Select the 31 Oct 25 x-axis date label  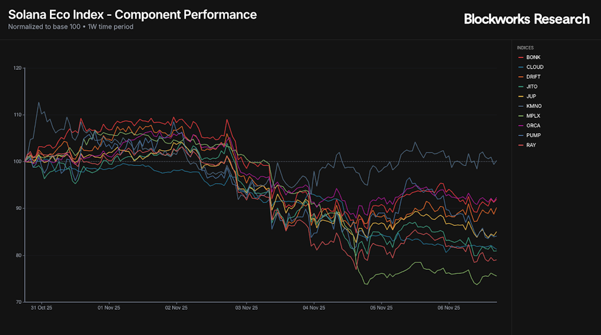(x=42, y=307)
